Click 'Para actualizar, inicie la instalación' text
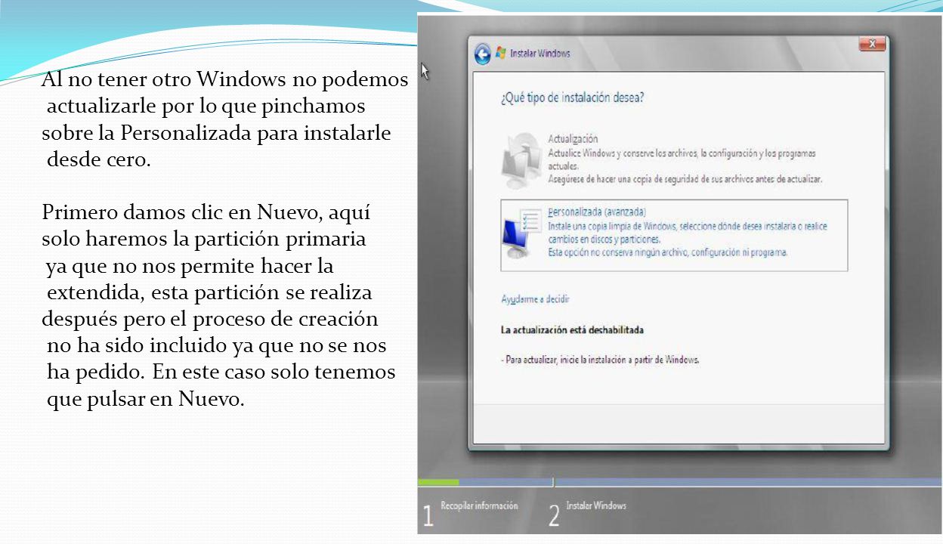The image size is (943, 544). coord(600,360)
